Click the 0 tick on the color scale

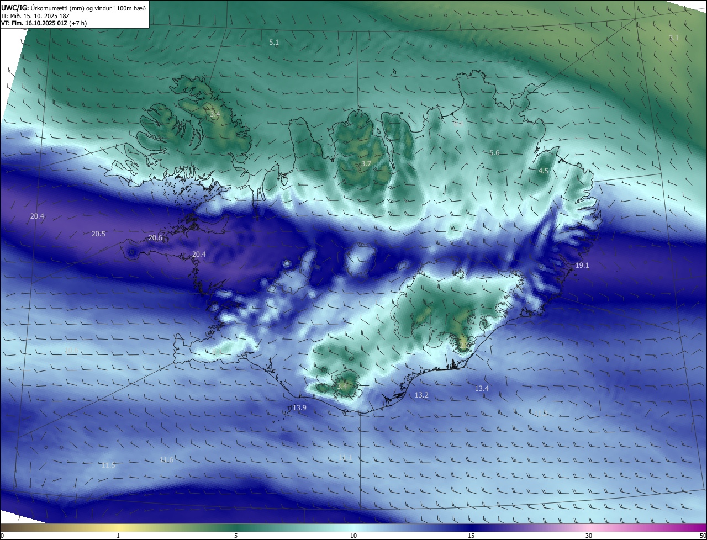click(2, 536)
